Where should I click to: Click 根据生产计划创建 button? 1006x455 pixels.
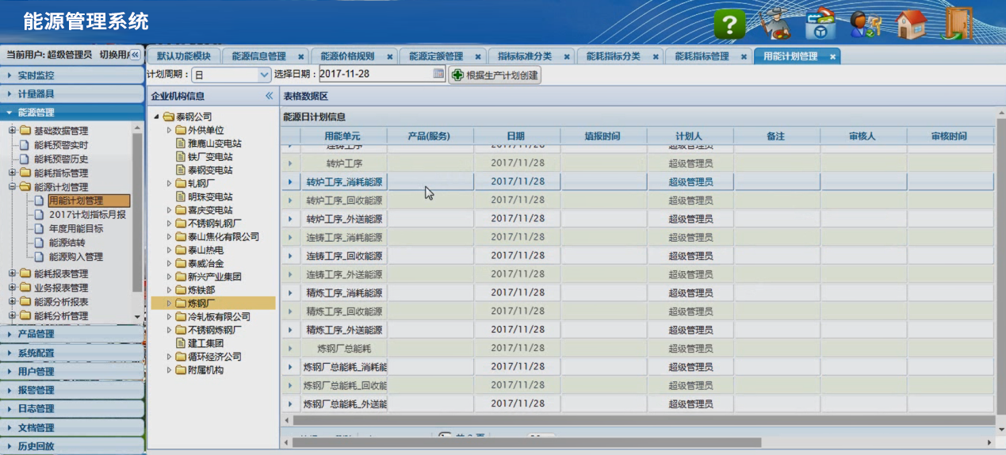click(495, 75)
